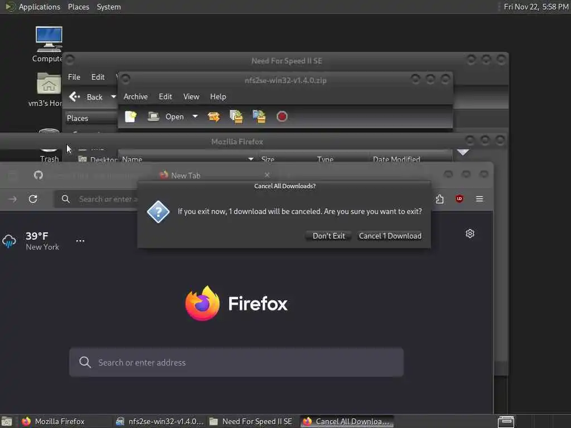Click the Open button in archive manager
This screenshot has width=571, height=428.
click(166, 116)
